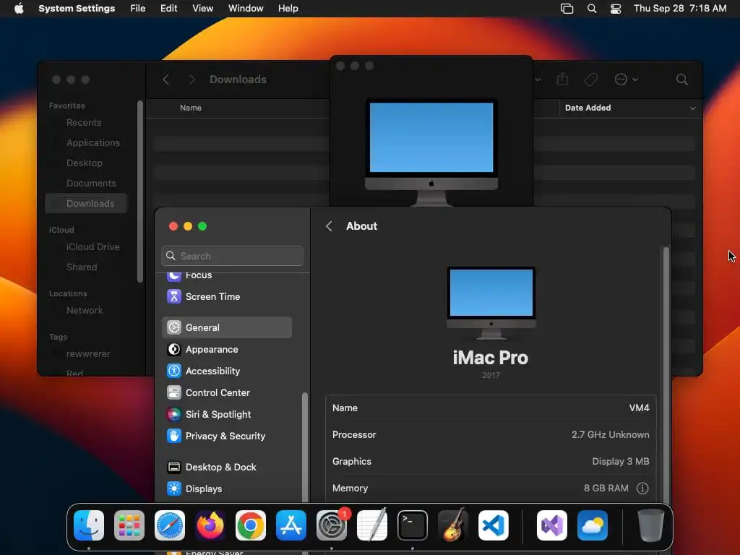Open Appearance settings
Screen dimensions: 740x555
pyautogui.click(x=227, y=349)
